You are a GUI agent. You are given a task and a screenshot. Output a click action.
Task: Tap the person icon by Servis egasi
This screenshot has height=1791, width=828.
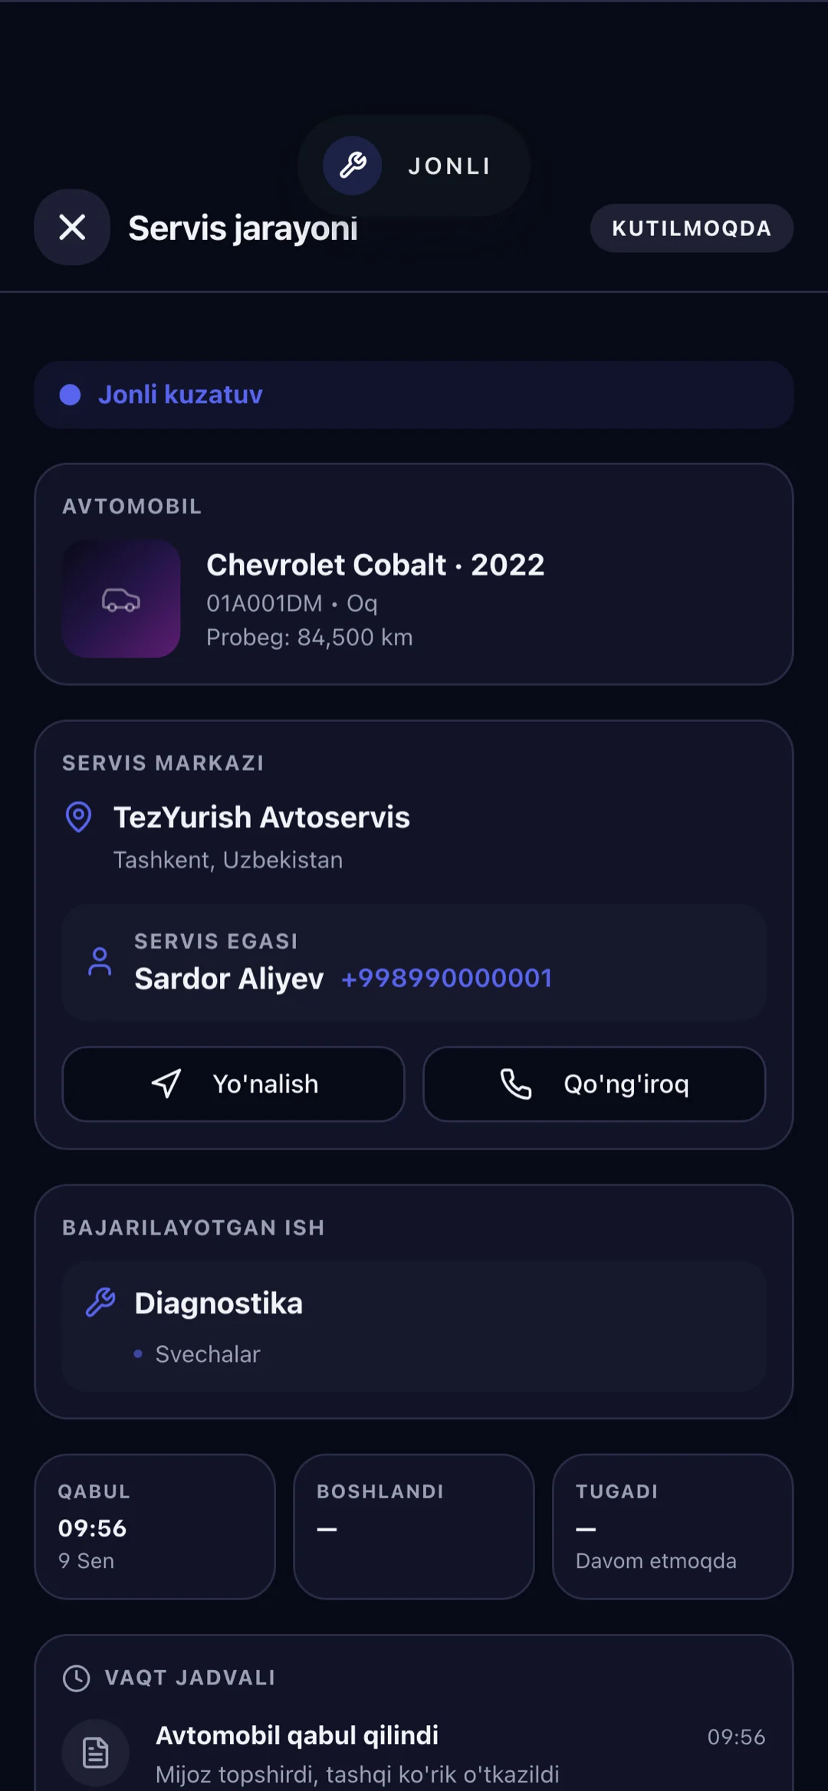[x=100, y=962]
